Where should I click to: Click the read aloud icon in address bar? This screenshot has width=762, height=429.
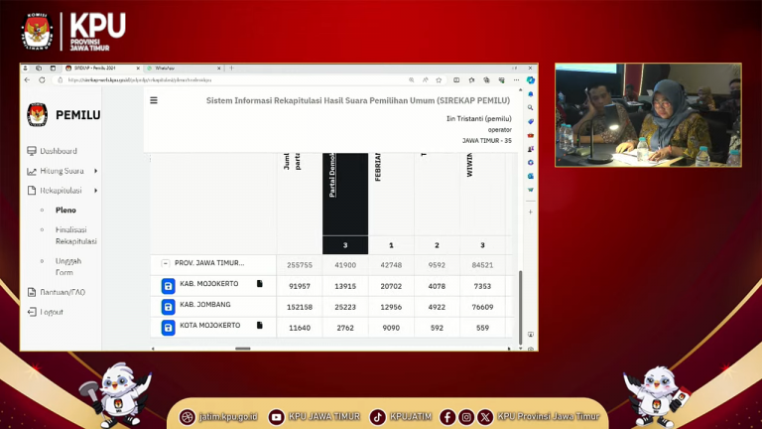coord(426,79)
